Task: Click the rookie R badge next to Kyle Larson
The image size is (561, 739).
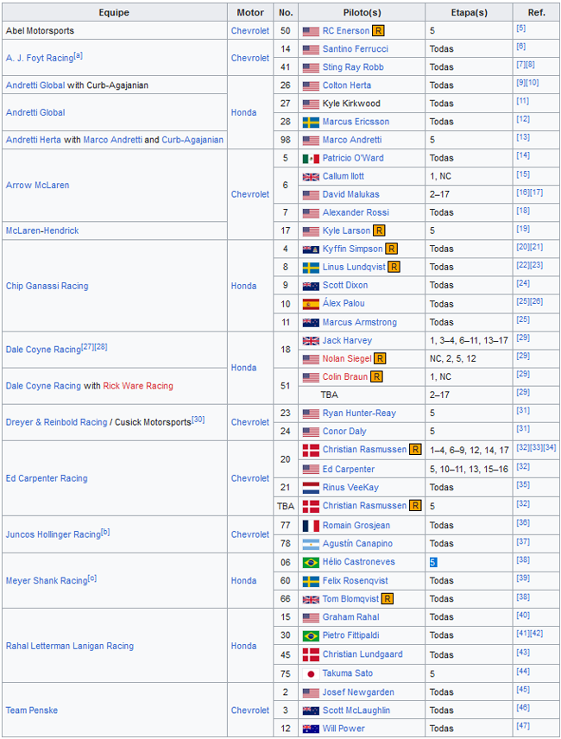Action: pyautogui.click(x=379, y=231)
